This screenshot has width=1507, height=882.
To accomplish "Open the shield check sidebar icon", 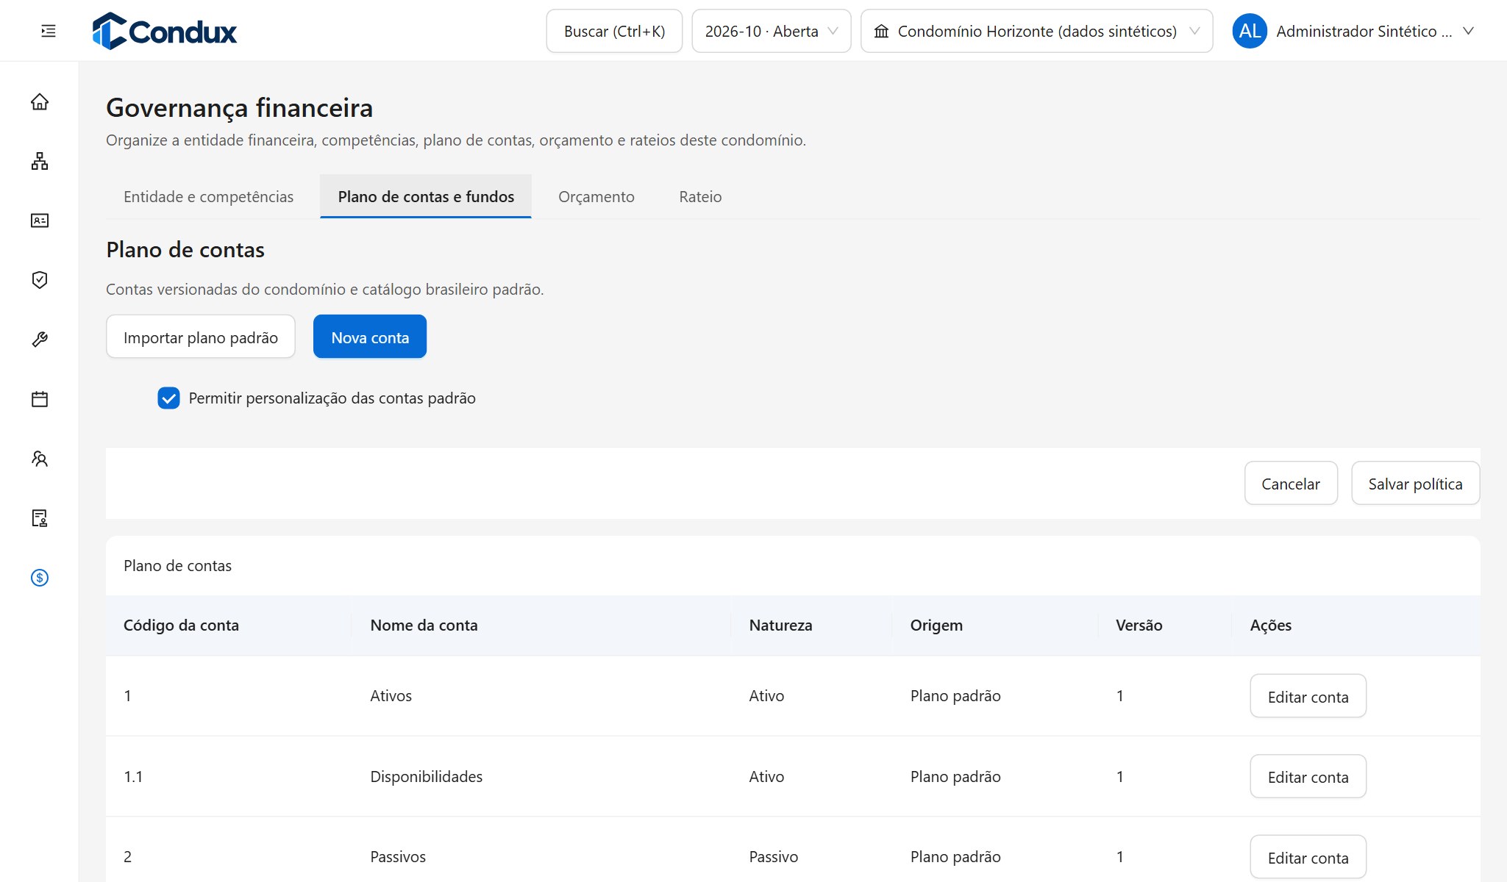I will point(40,280).
